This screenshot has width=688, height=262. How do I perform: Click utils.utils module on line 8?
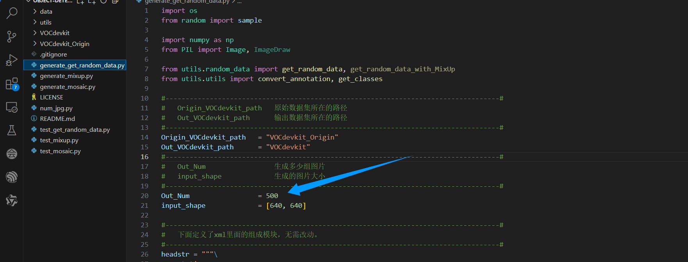click(x=203, y=79)
